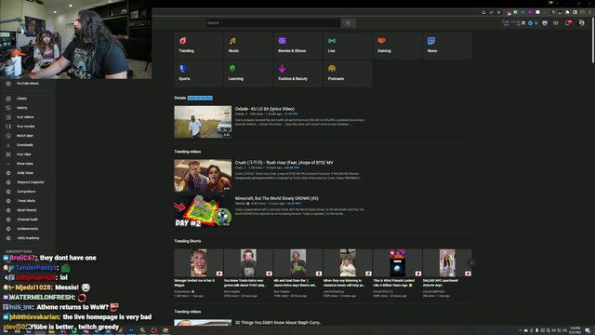The width and height of the screenshot is (595, 335).
Task: Open Chrome from the Windows taskbar
Action: tap(165, 330)
